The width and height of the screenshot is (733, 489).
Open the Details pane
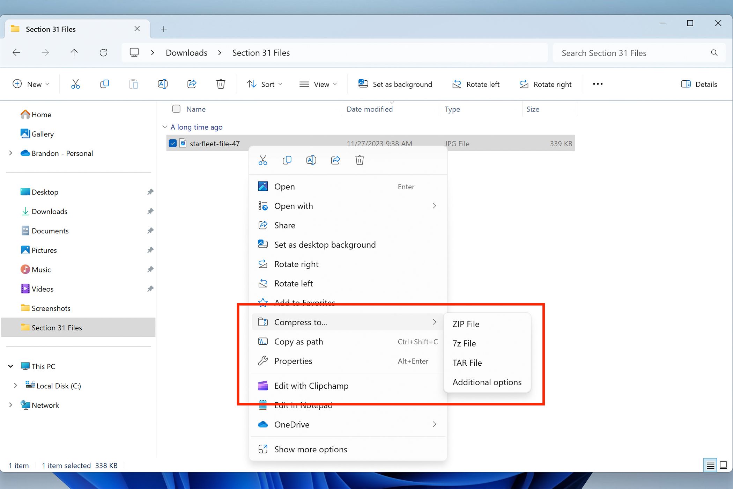click(x=699, y=84)
